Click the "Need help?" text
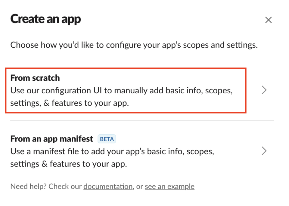289x206 pixels. point(29,187)
